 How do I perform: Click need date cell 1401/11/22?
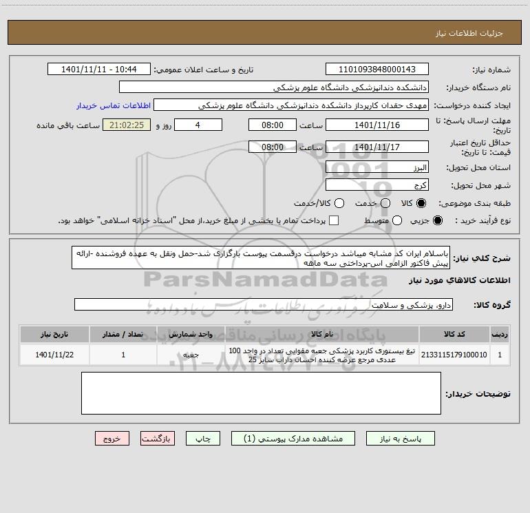(x=54, y=355)
